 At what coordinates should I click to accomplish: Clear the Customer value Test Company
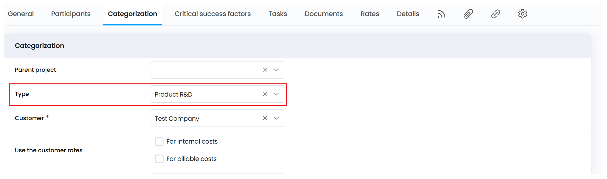(265, 118)
